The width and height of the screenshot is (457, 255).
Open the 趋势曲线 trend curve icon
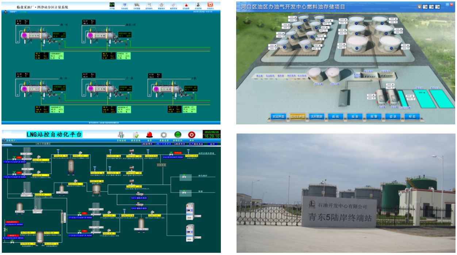coord(149,5)
